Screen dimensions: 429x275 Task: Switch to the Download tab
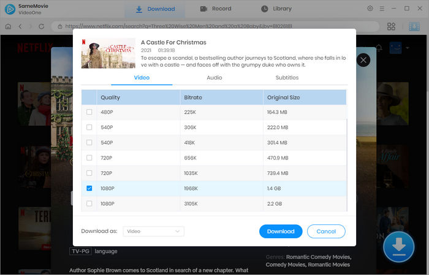[155, 9]
